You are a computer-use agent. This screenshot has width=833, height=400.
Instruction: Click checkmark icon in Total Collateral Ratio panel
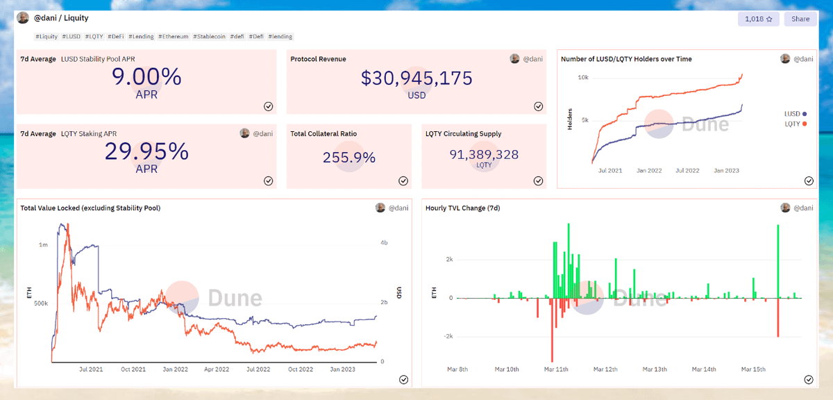[x=403, y=181]
